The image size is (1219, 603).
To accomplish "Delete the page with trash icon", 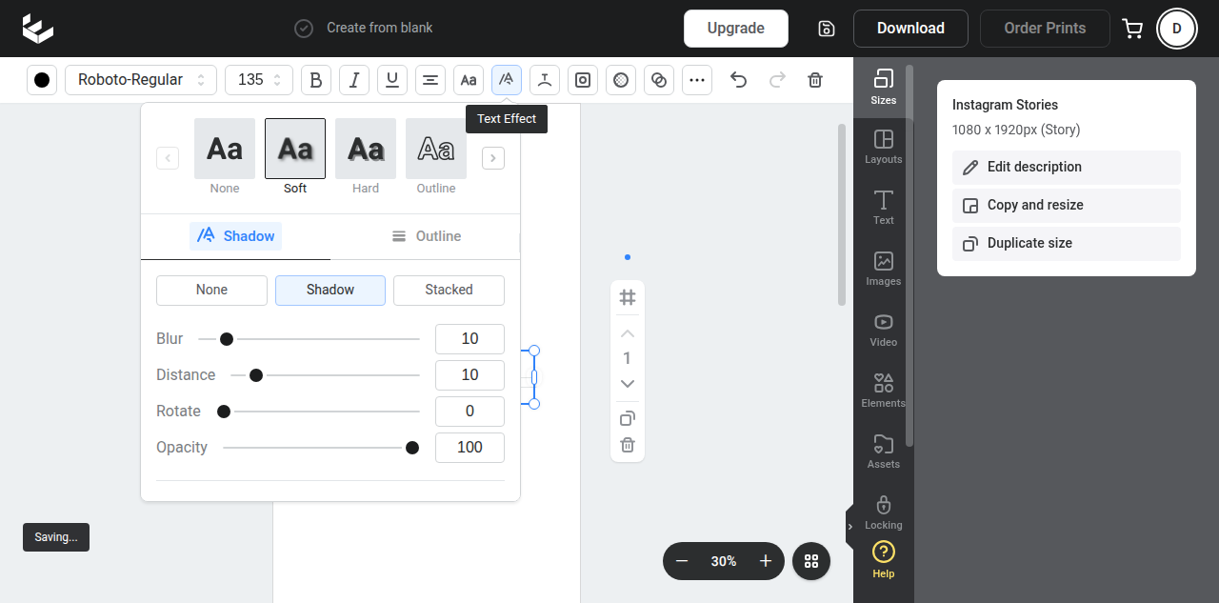I will pyautogui.click(x=628, y=445).
